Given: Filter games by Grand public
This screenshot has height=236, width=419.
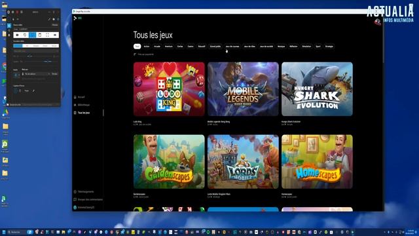Looking at the screenshot, I should click(x=215, y=47).
